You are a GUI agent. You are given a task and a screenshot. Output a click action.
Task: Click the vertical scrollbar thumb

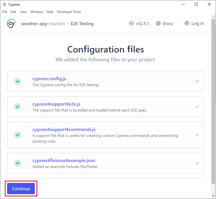tap(213, 101)
